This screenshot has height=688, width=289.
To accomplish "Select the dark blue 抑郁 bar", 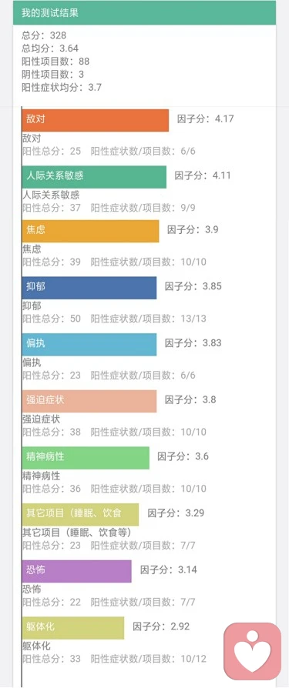I will point(89,288).
